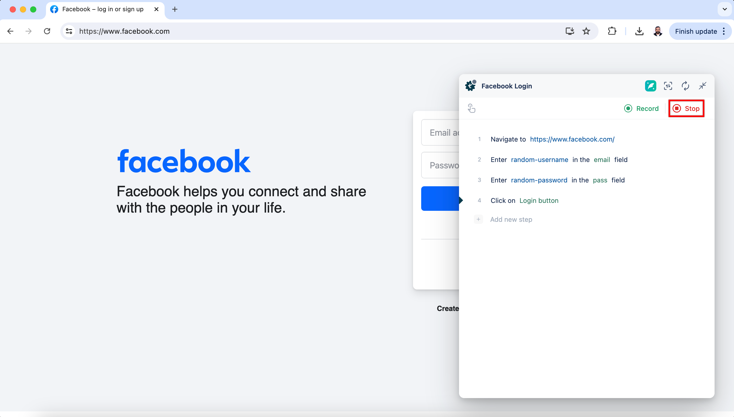The height and width of the screenshot is (417, 734).
Task: Click the element capture scan icon
Action: (668, 86)
